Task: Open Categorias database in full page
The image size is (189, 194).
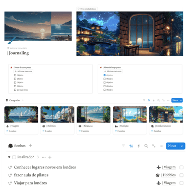Action: click(163, 100)
